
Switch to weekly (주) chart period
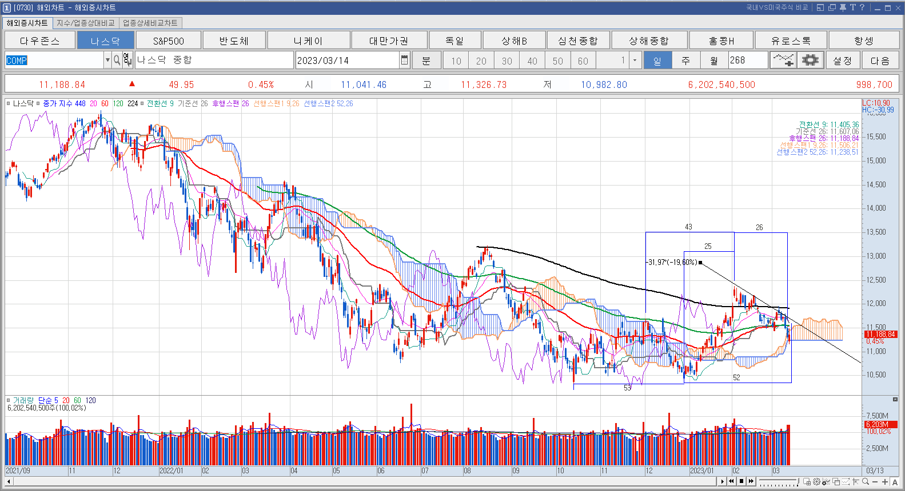(x=685, y=60)
